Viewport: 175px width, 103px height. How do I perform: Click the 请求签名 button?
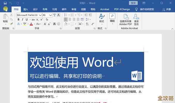point(136,20)
